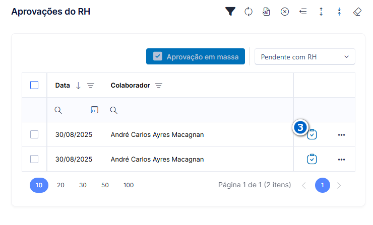The width and height of the screenshot is (373, 225).
Task: Open the three-dots menu in first row
Action: tap(341, 135)
